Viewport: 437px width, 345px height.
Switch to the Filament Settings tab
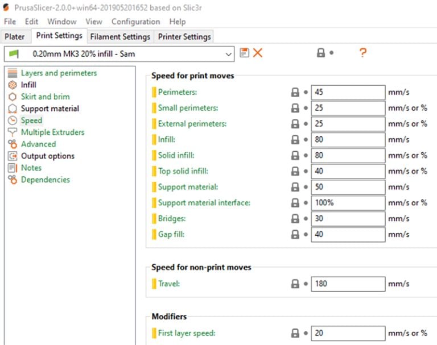120,36
